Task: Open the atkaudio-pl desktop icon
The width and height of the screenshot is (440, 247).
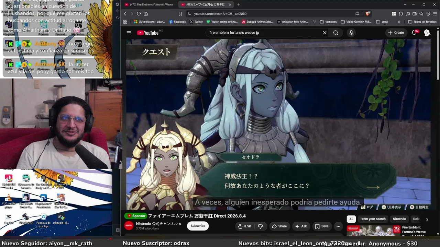Action: pos(61,219)
